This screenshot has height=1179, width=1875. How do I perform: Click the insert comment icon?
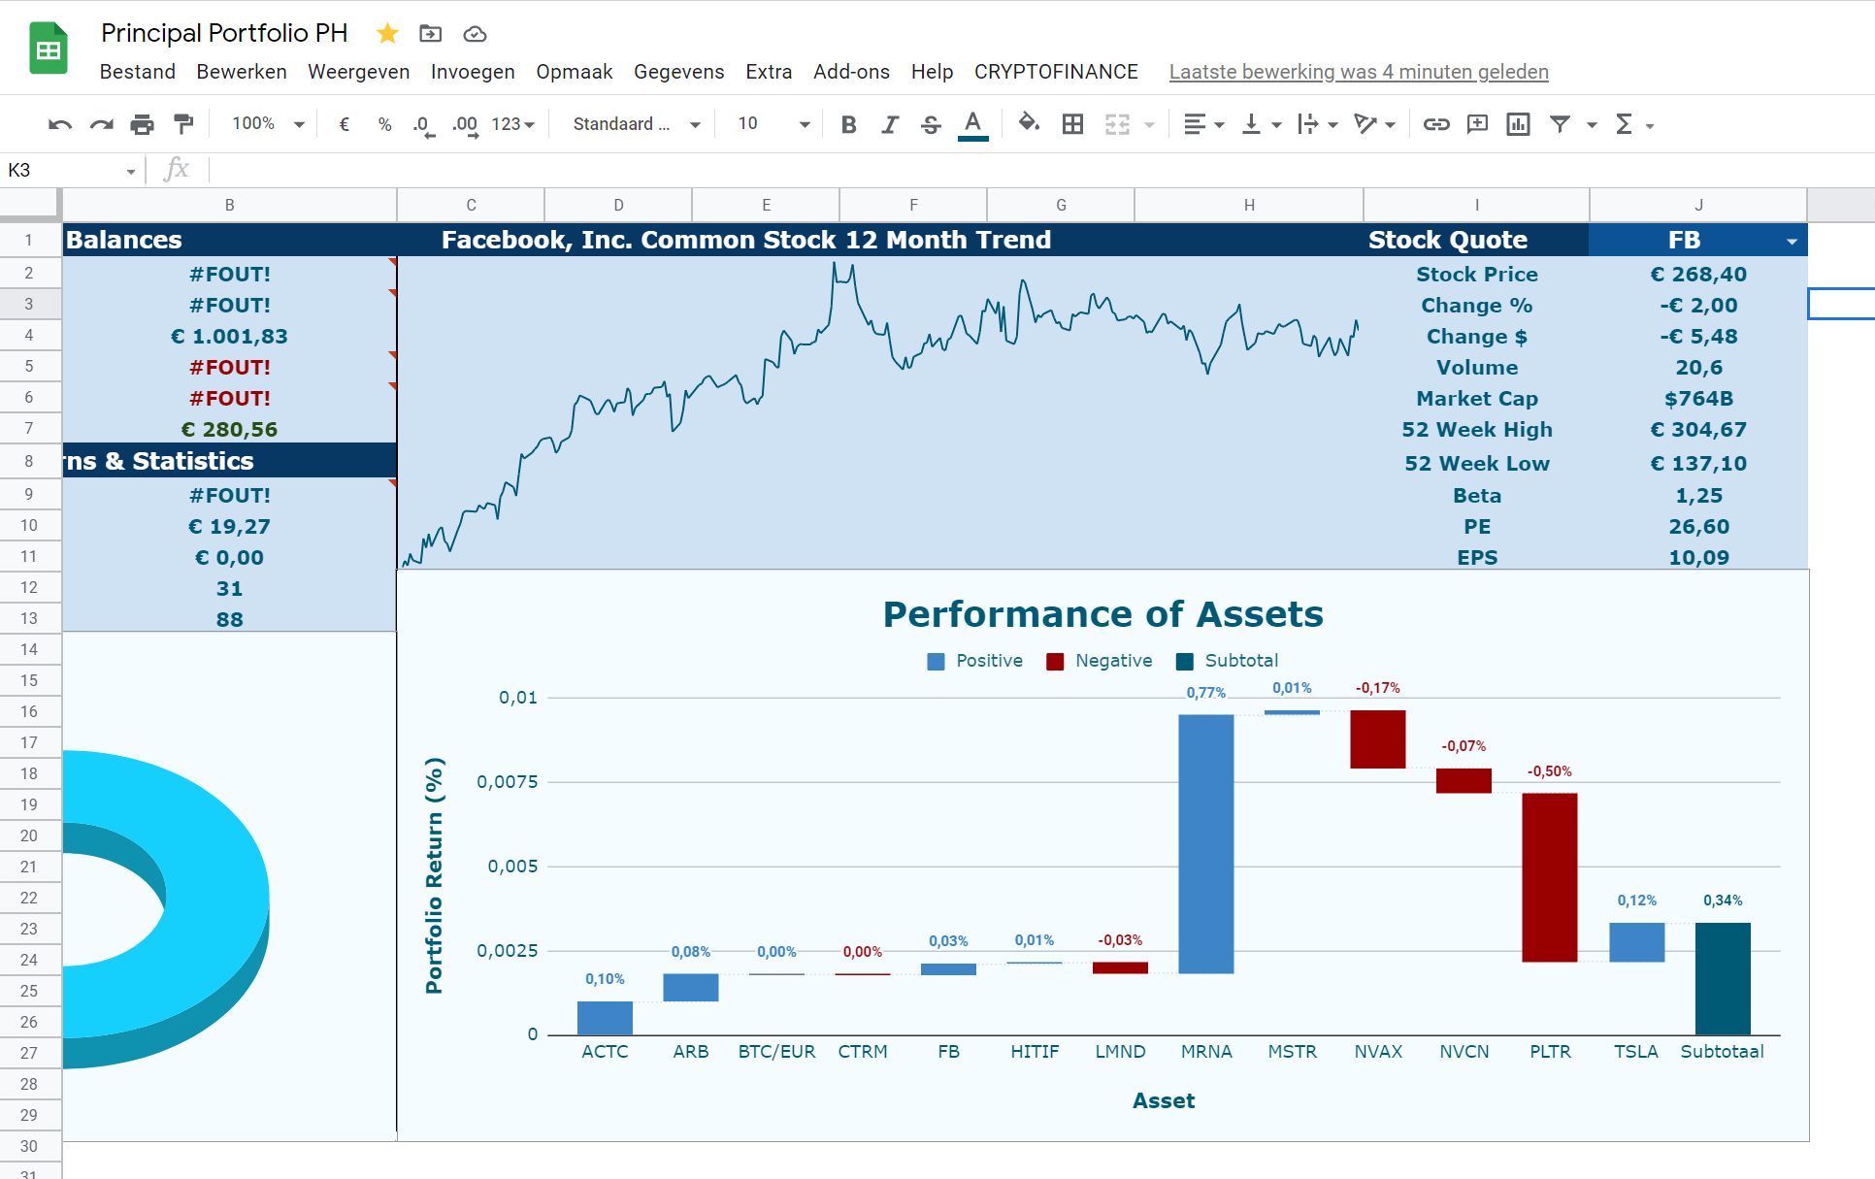click(1477, 124)
